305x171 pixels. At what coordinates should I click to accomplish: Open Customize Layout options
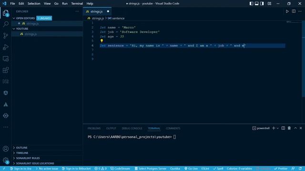click(269, 3)
